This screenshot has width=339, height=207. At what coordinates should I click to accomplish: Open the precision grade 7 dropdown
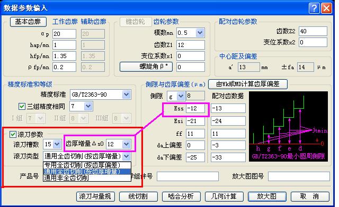(88, 106)
